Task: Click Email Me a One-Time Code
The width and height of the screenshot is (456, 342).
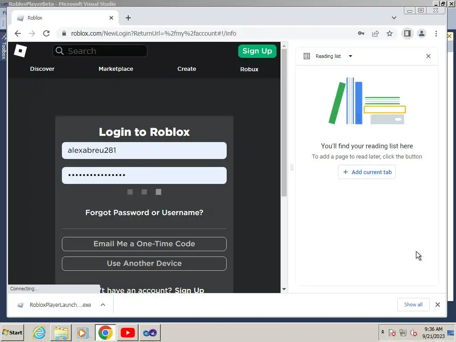Action: coord(144,244)
